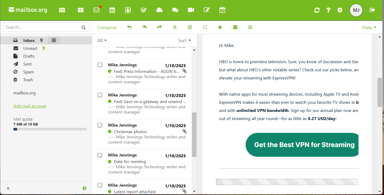Image resolution: width=384 pixels, height=195 pixels.
Task: Click the Reply all icon
Action: point(144,27)
